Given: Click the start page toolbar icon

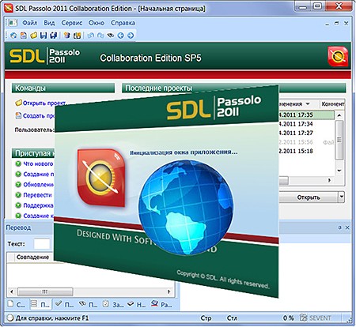Looking at the screenshot, I should click(13, 36).
